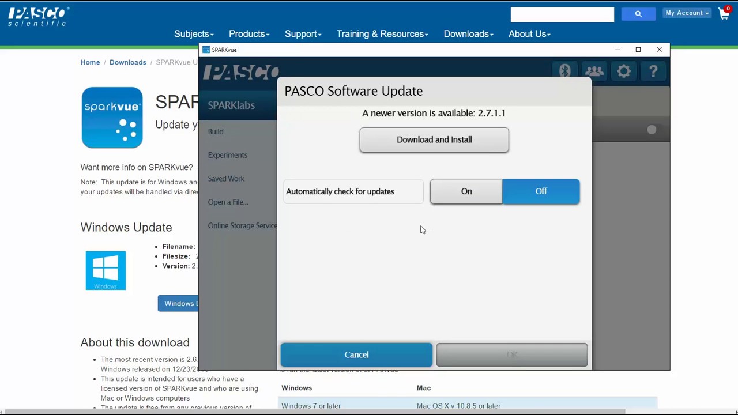Screen dimensions: 738x415
Task: Expand the Subjects menu
Action: 194,34
